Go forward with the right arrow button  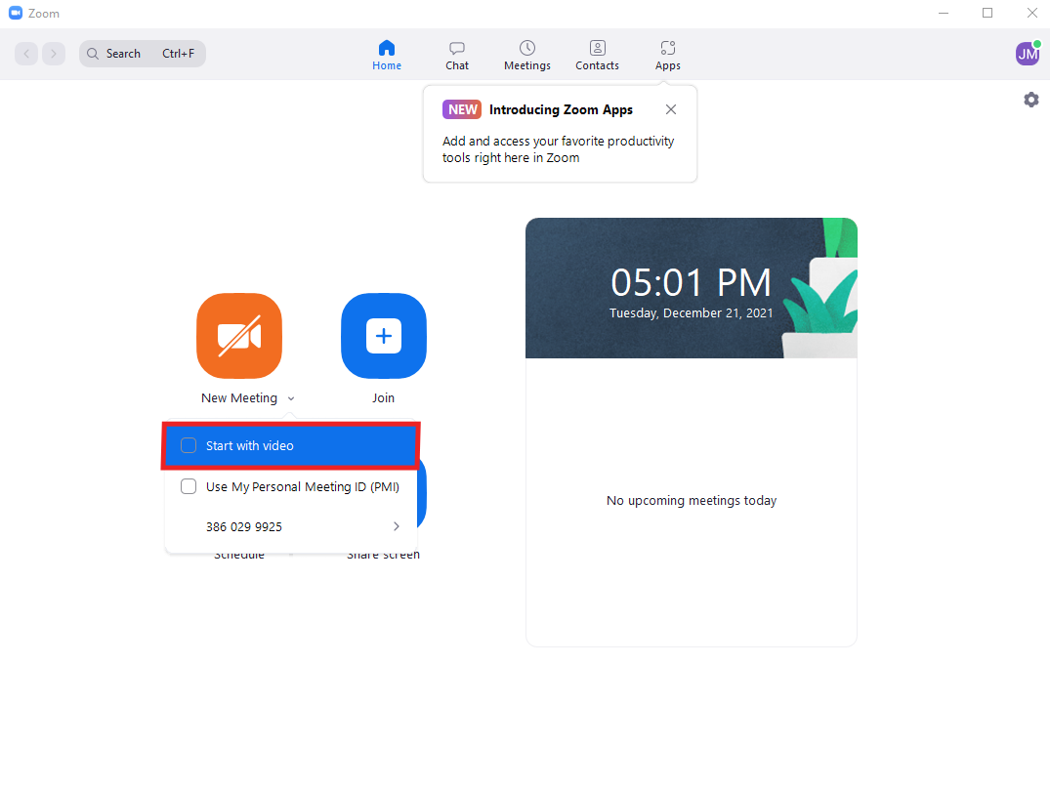54,54
